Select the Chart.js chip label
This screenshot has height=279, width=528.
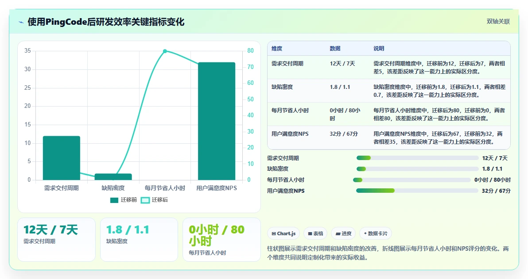pyautogui.click(x=286, y=233)
